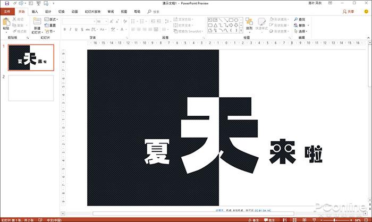Toggle Bold text formatting
Viewport: 372px width, 222px height.
64,30
